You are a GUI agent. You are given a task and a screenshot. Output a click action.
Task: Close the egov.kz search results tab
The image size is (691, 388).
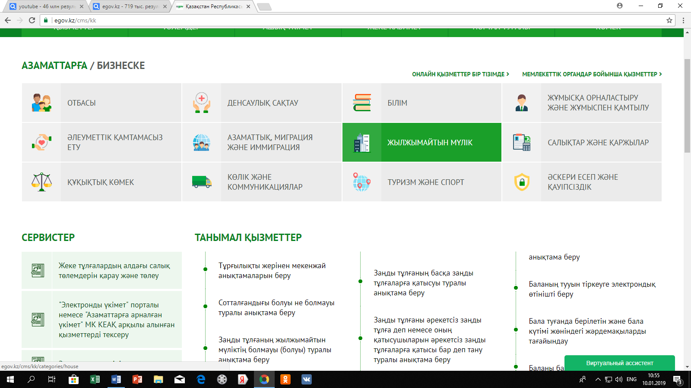point(165,6)
